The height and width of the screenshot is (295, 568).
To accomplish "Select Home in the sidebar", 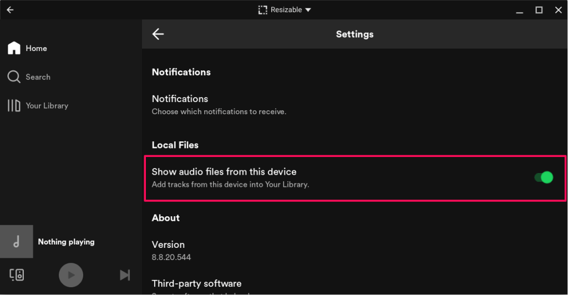I will point(36,49).
